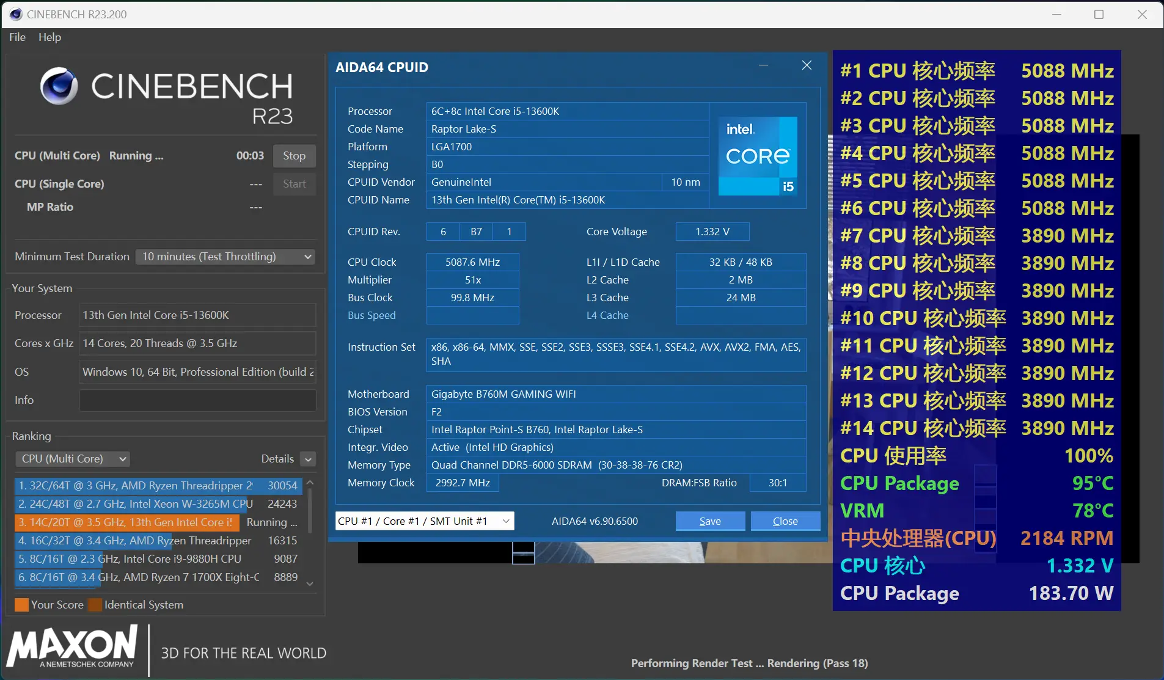Select ranking entry 8C/16T AMD Ryzen 7 1700X
Viewport: 1164px width, 680px height.
click(158, 577)
